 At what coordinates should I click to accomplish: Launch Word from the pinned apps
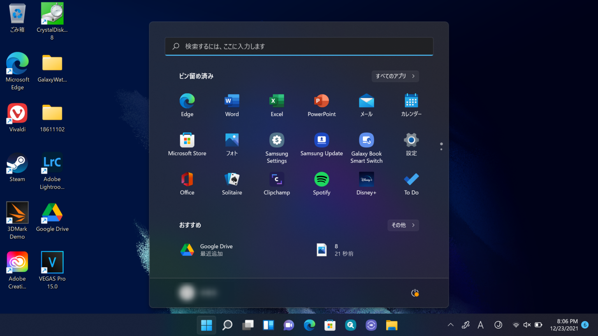[232, 105]
